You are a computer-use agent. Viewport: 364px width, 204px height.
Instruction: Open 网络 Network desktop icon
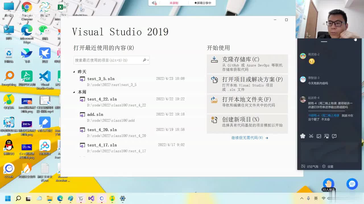click(9, 32)
